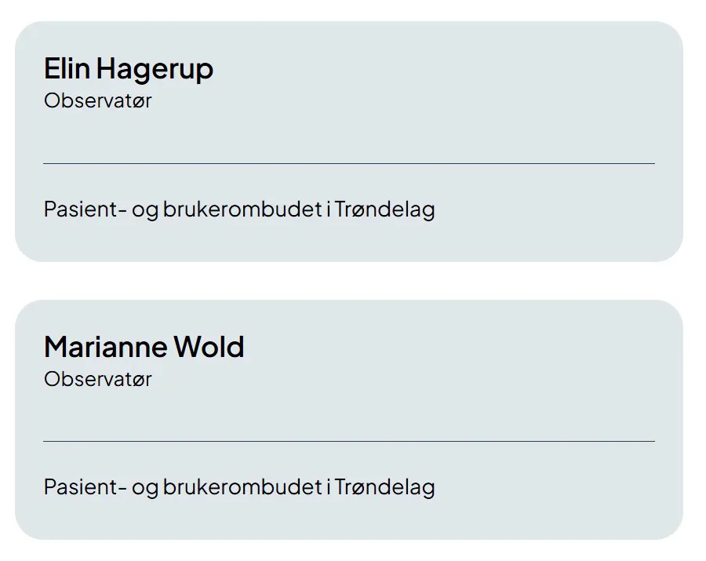This screenshot has height=561, width=706.
Task: Click empty area right of Elin Hagerup's name
Action: tap(432, 69)
